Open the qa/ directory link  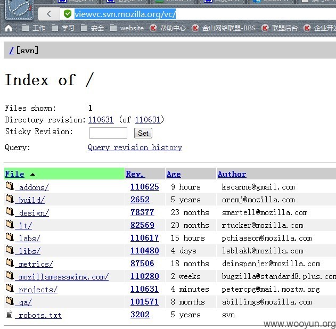pos(23,302)
